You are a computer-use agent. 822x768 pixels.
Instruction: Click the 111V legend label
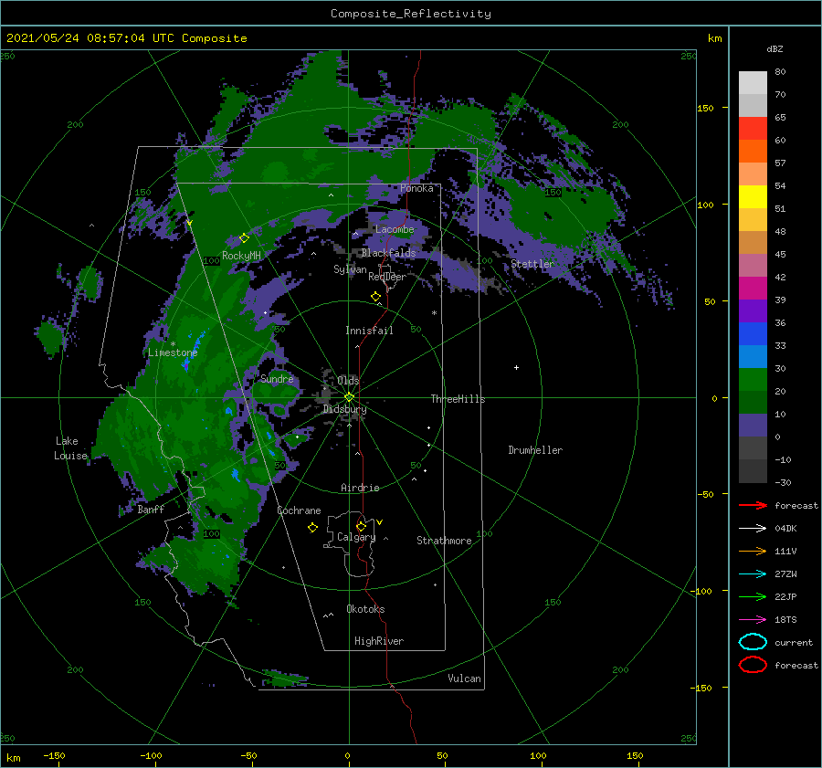[x=785, y=552]
